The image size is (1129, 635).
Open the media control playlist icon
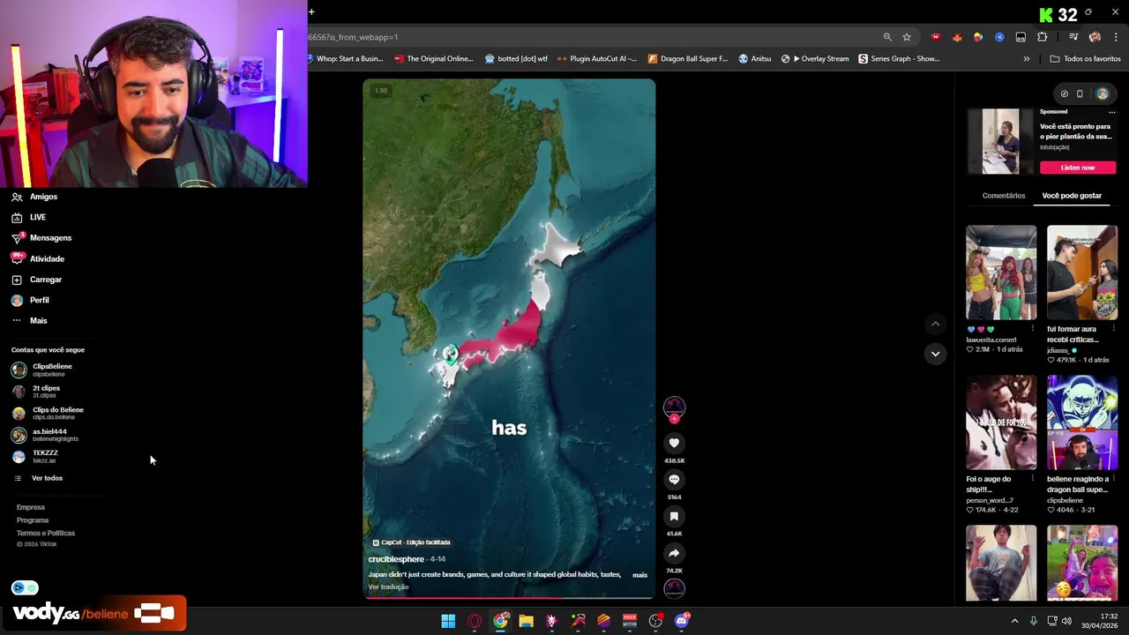tap(1073, 37)
